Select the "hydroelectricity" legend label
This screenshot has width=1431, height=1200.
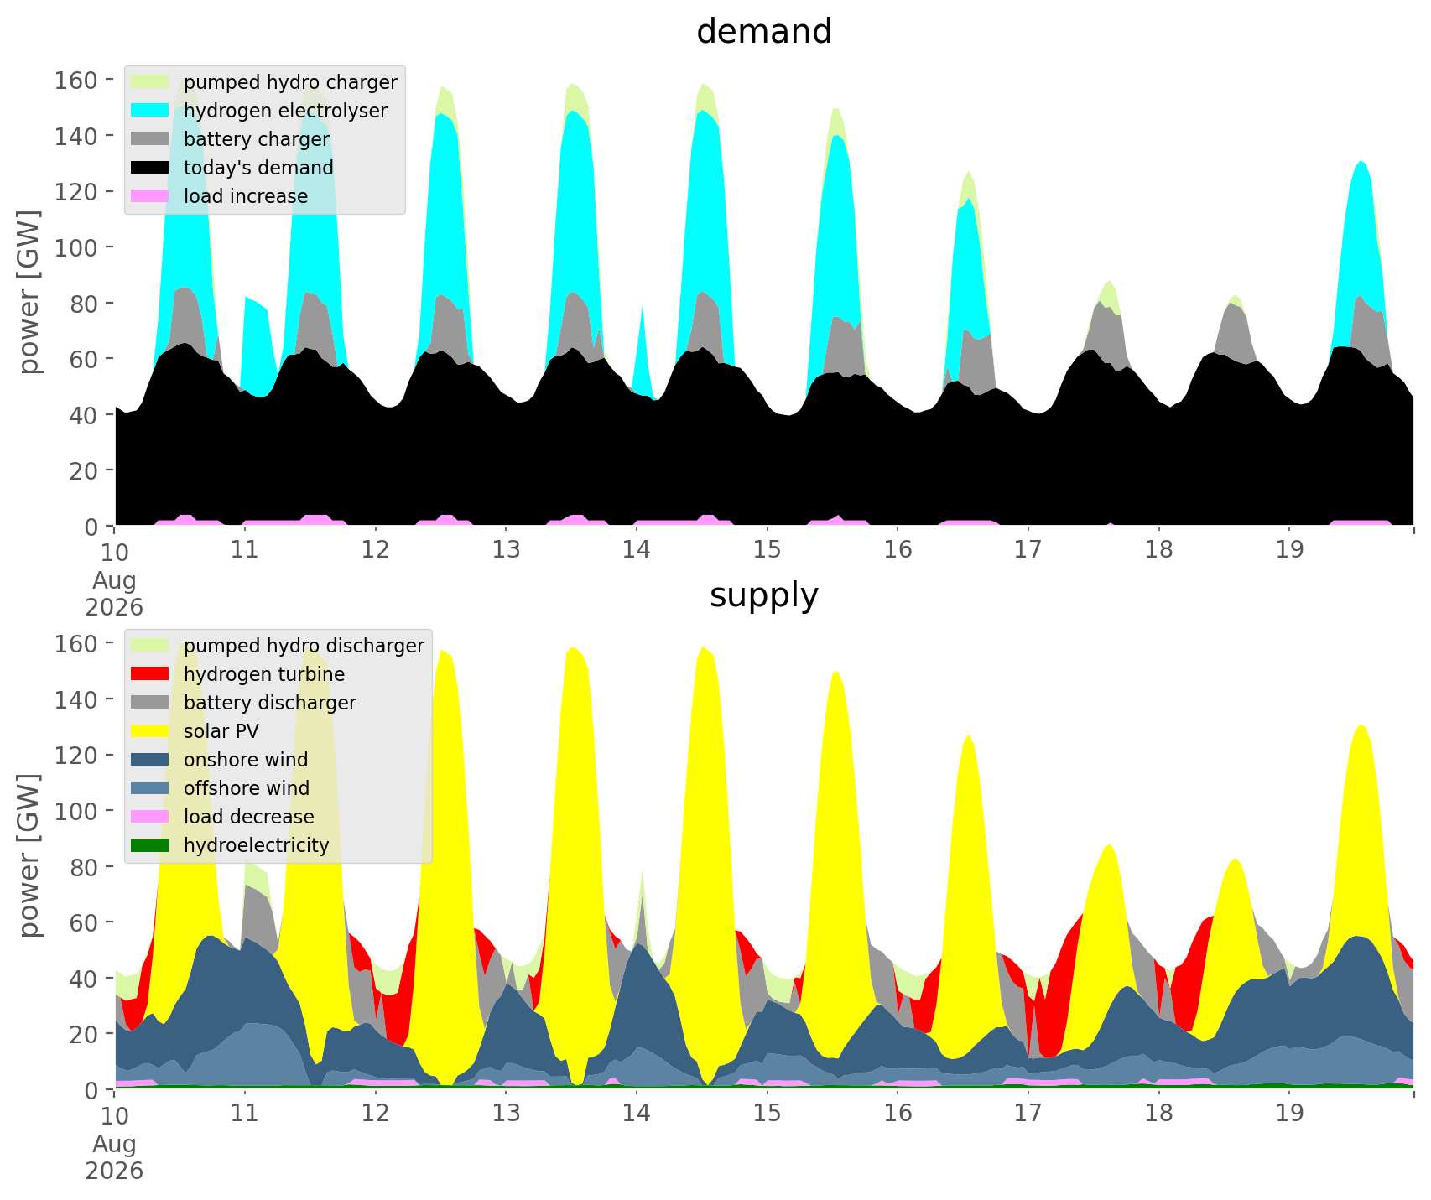[x=257, y=845]
